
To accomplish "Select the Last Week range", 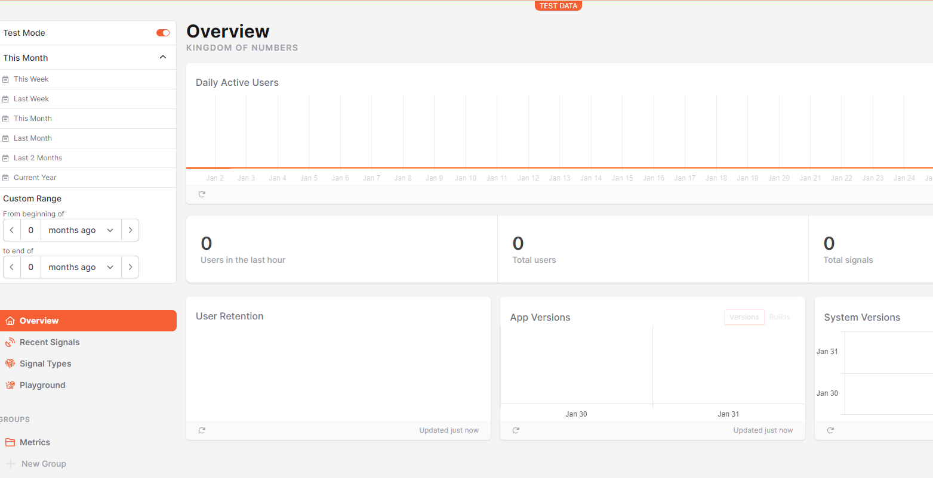I will (88, 99).
